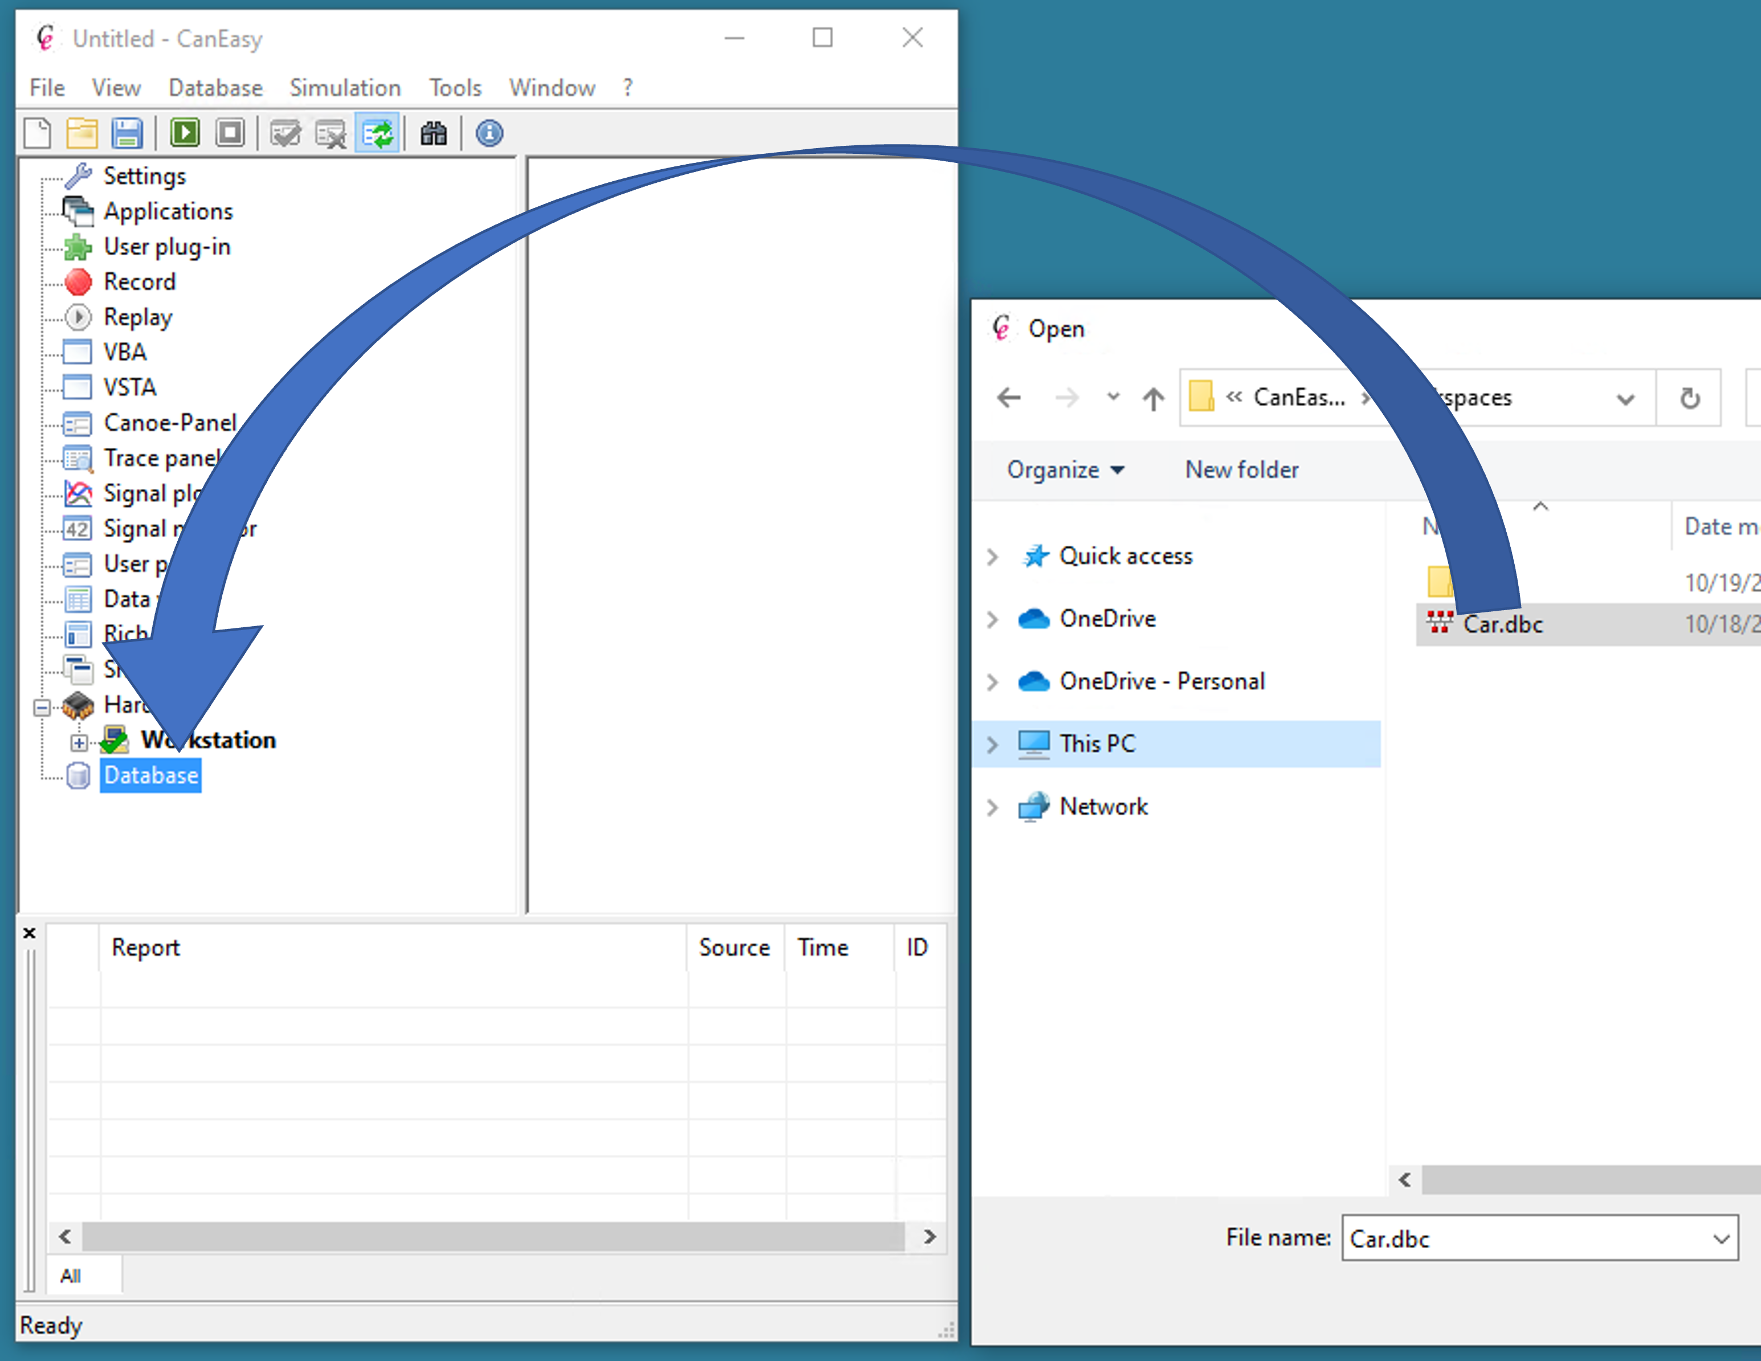Click the Source column header
The image size is (1761, 1361).
click(734, 947)
